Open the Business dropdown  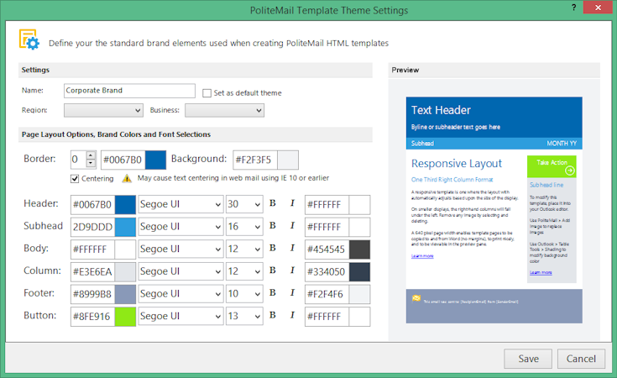tap(224, 110)
